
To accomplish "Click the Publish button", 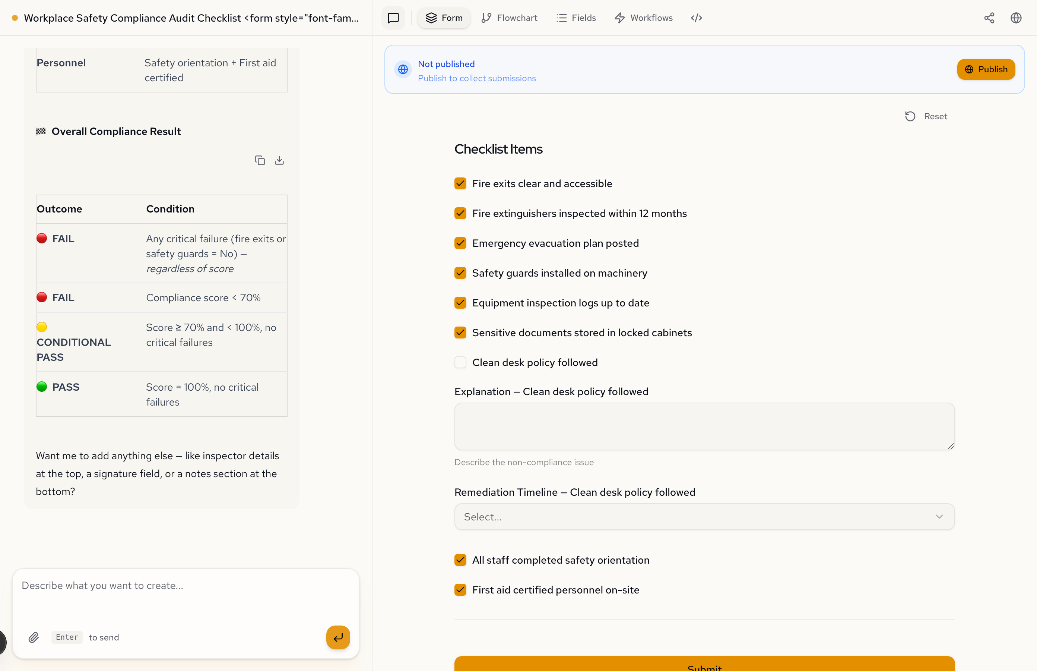I will pyautogui.click(x=986, y=69).
